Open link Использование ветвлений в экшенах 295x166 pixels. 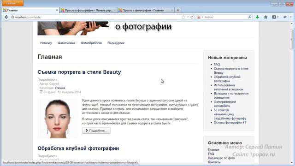(229, 87)
